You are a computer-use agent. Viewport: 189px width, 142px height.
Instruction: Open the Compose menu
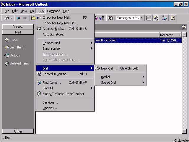pyautogui.click(x=53, y=11)
